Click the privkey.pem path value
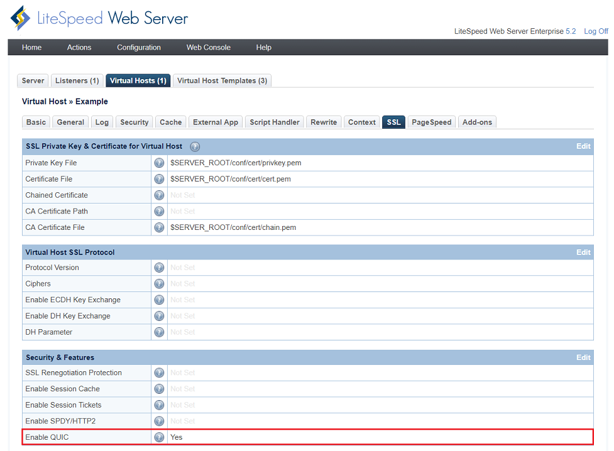 tap(236, 163)
